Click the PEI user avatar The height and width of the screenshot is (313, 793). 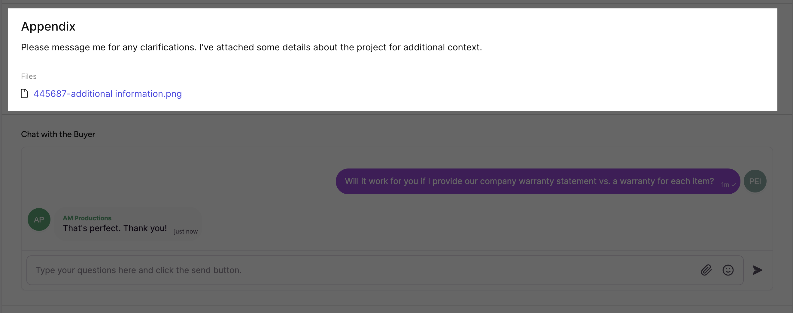click(755, 181)
